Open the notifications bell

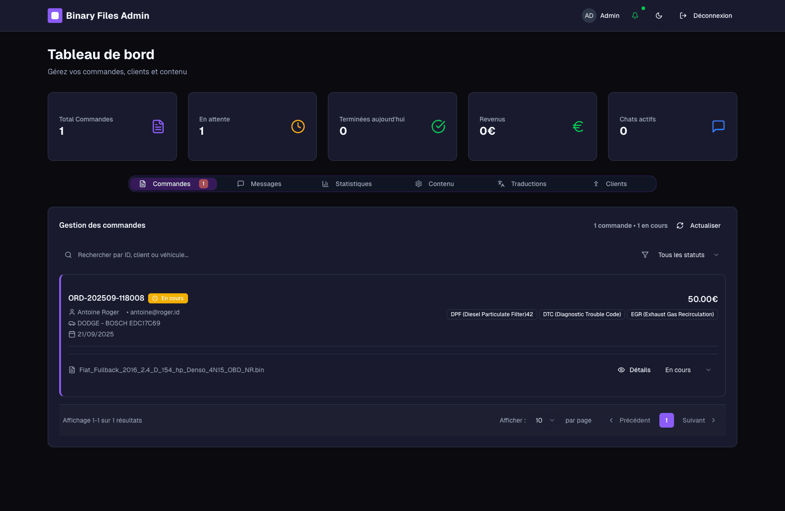[635, 16]
